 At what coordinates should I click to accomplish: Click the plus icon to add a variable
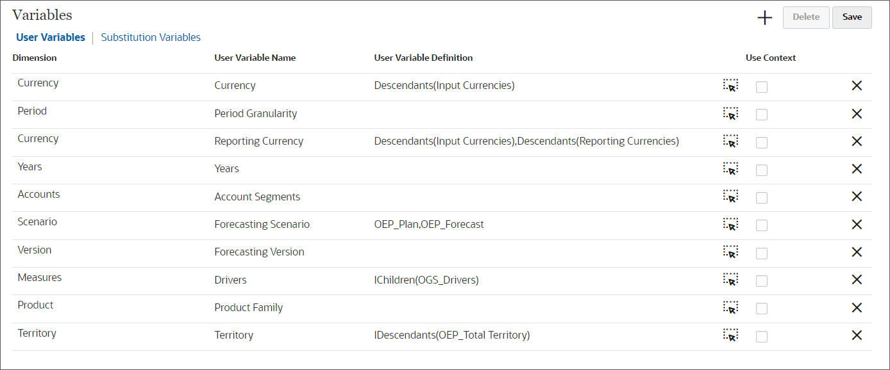pyautogui.click(x=764, y=17)
